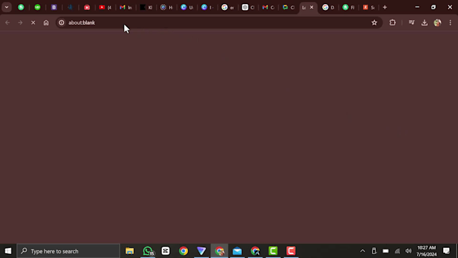Open WhatsApp from the taskbar

[148, 251]
